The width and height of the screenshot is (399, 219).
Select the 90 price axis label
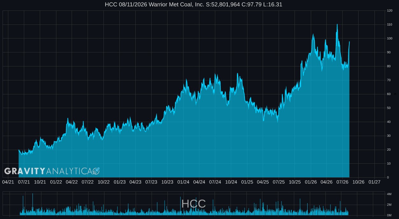389,52
